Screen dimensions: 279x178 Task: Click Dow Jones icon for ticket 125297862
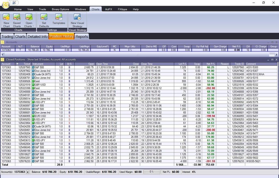tap(33, 71)
